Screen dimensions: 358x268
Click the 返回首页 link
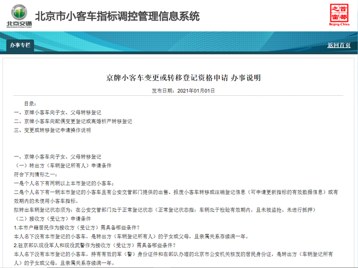[x=339, y=45]
